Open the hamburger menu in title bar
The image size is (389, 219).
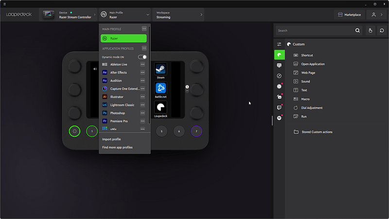click(x=4, y=4)
